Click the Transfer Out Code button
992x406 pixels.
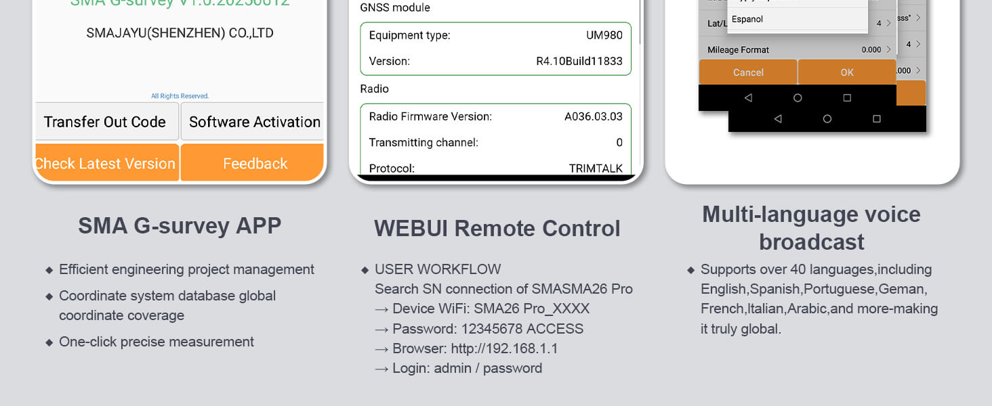coord(107,122)
